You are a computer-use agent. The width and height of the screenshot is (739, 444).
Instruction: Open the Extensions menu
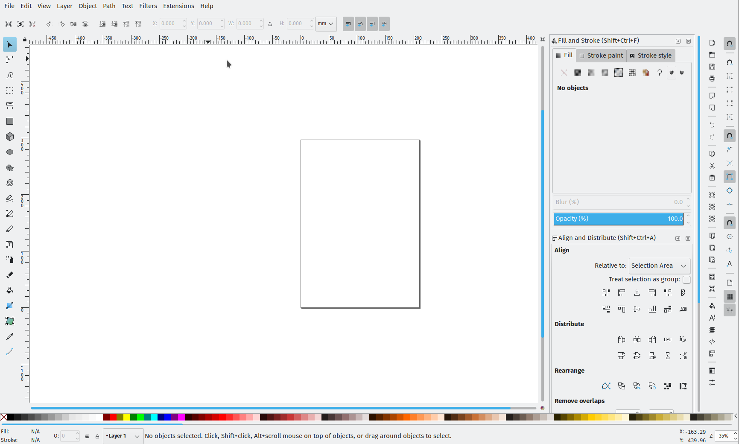pyautogui.click(x=178, y=6)
